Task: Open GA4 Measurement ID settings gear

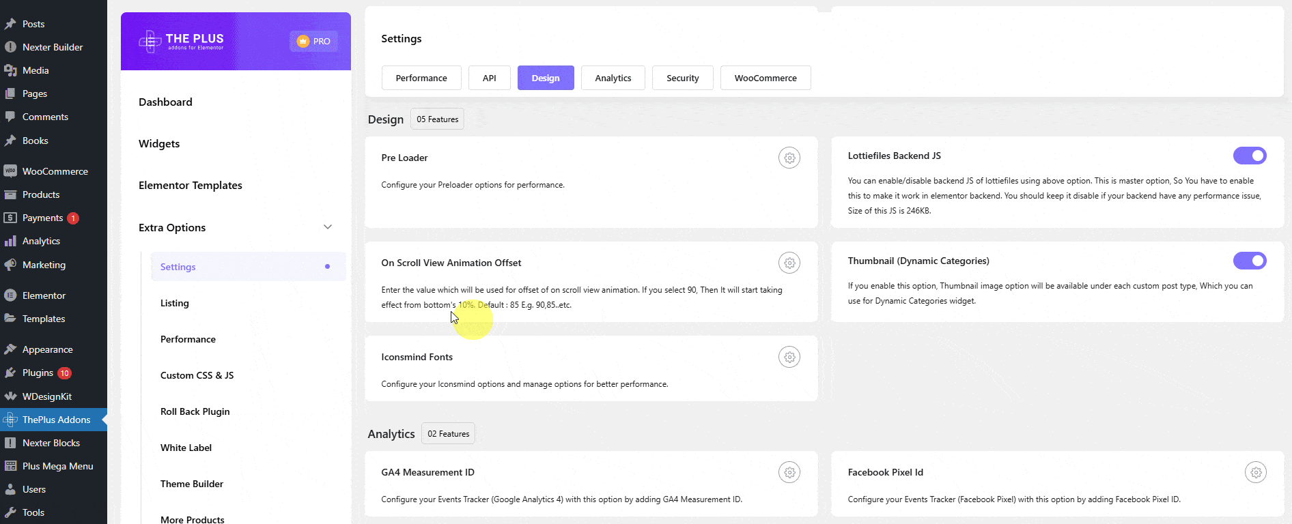Action: coord(789,472)
